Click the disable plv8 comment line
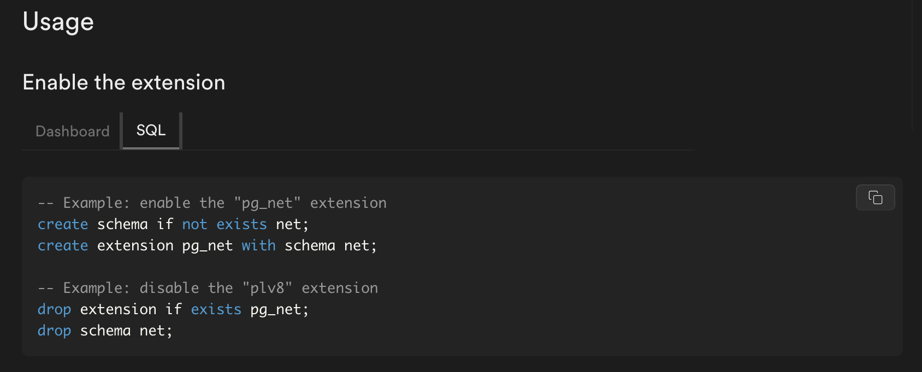Screen dimensions: 922x372 (x=208, y=287)
